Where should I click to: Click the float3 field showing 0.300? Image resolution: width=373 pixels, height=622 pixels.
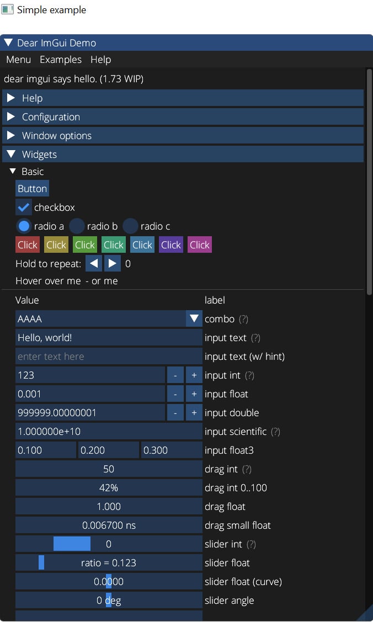[x=172, y=450]
